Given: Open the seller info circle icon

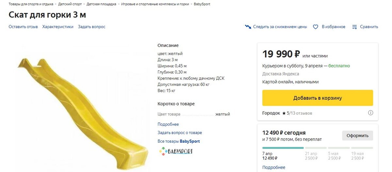Looking at the screenshot, I should click(370, 113).
